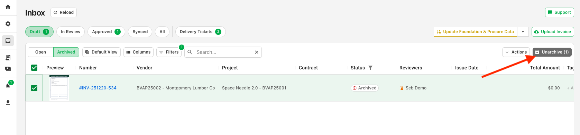Sort by the Total Amount column header

(545, 68)
